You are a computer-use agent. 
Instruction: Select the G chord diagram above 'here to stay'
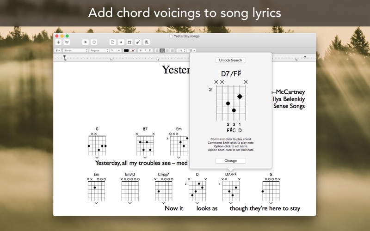(271, 189)
